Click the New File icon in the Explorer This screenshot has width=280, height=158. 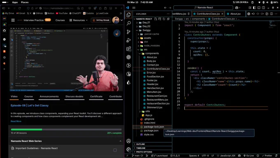tap(156, 19)
